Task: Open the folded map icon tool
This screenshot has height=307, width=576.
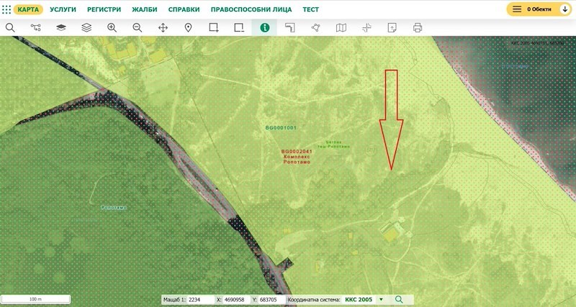Action: (341, 27)
